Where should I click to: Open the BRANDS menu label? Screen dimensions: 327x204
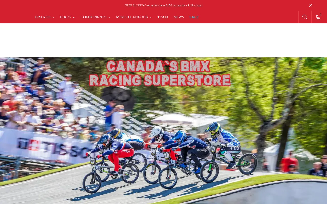click(x=43, y=17)
